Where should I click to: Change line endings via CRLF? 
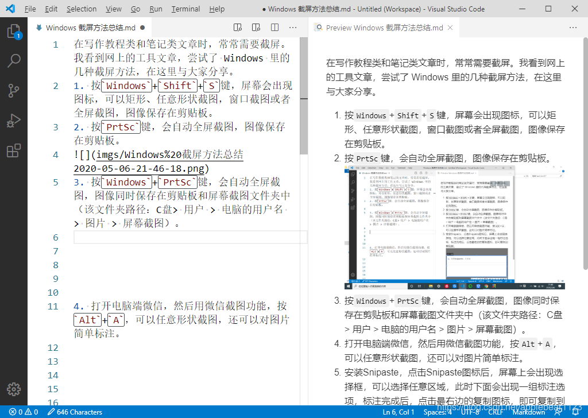tap(496, 412)
